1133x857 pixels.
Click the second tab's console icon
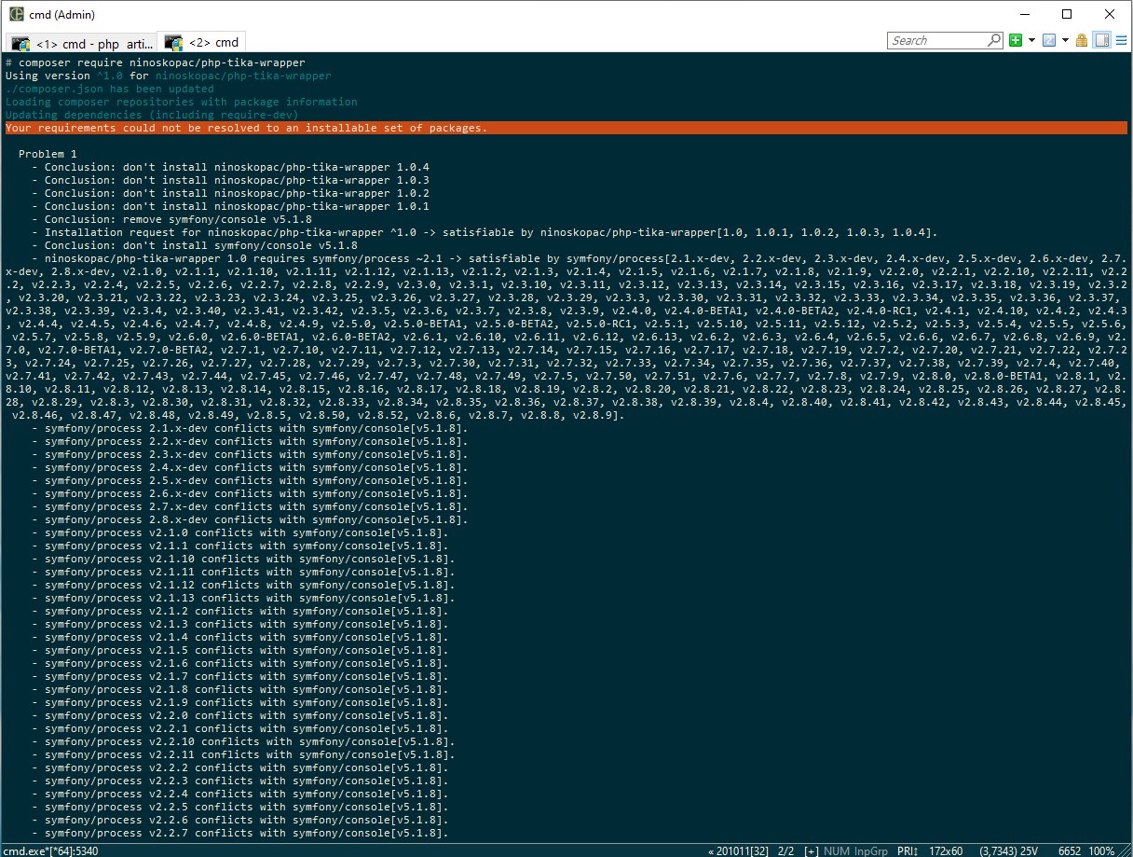point(173,42)
